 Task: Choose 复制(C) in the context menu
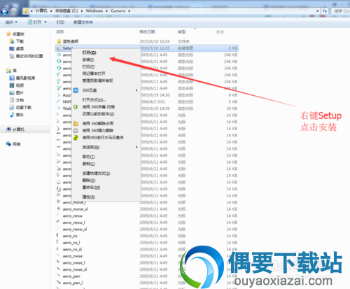pyautogui.click(x=106, y=164)
